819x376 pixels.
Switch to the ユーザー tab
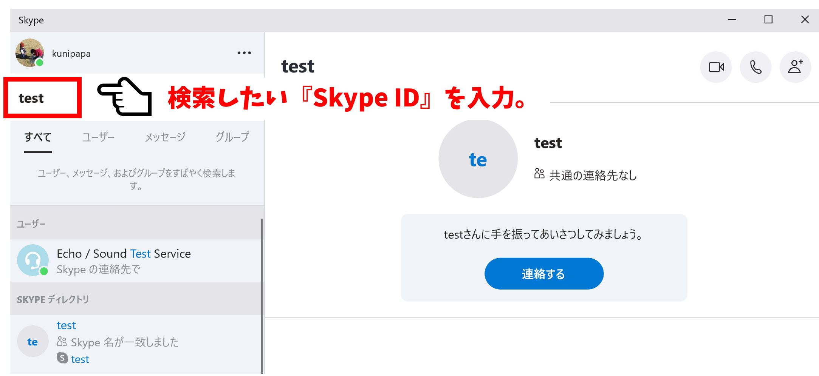coord(98,137)
